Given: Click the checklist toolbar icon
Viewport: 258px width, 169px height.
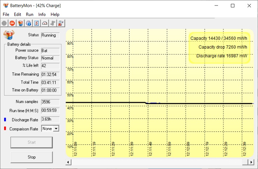Looking at the screenshot, I should (36, 23).
